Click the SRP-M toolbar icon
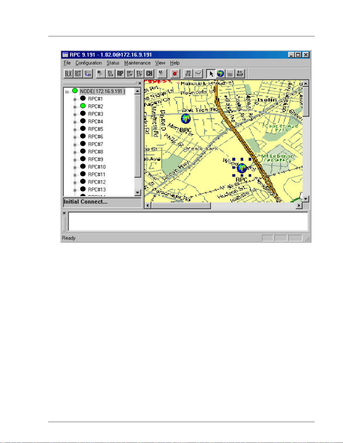This screenshot has width=343, height=443. point(88,74)
